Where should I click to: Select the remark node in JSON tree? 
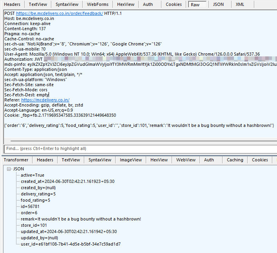tap(81, 219)
